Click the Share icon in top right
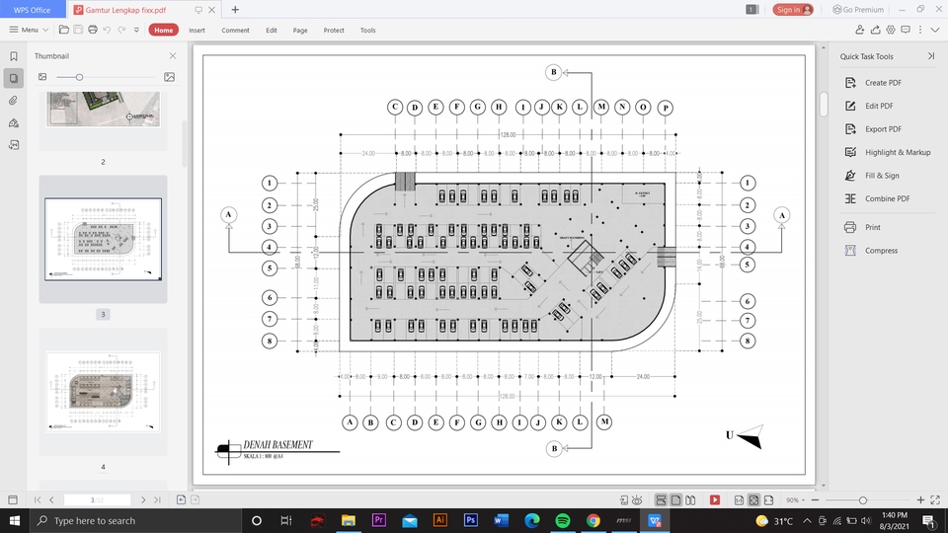Image resolution: width=948 pixels, height=533 pixels. 875,30
